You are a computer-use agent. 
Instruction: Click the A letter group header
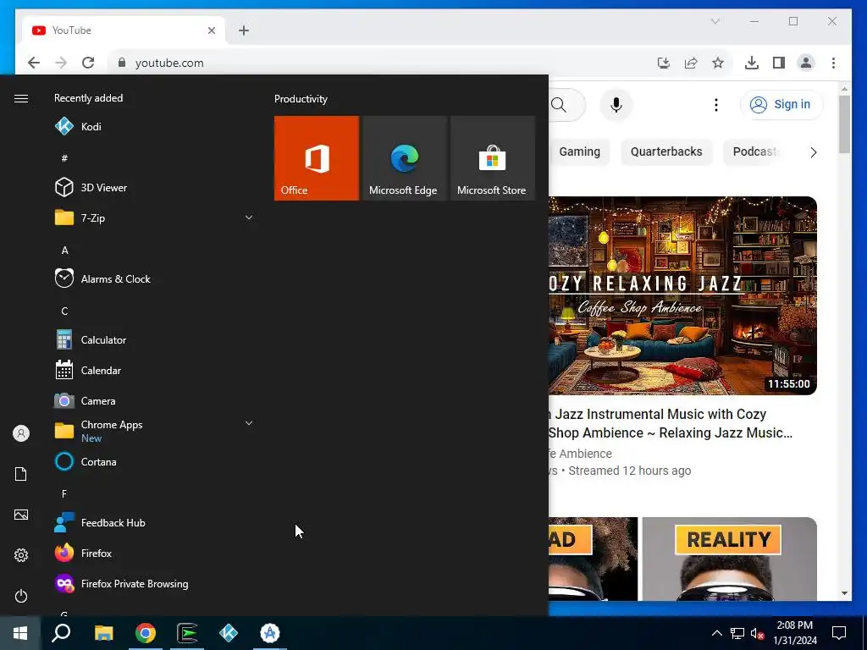pyautogui.click(x=64, y=250)
